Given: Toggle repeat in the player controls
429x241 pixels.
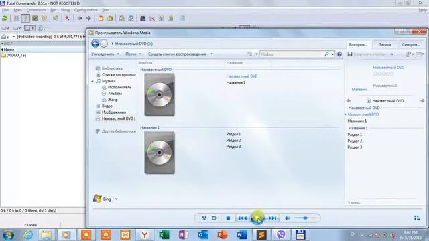Looking at the screenshot, I should click(x=214, y=218).
